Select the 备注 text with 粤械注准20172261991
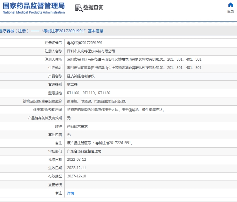 (100, 143)
